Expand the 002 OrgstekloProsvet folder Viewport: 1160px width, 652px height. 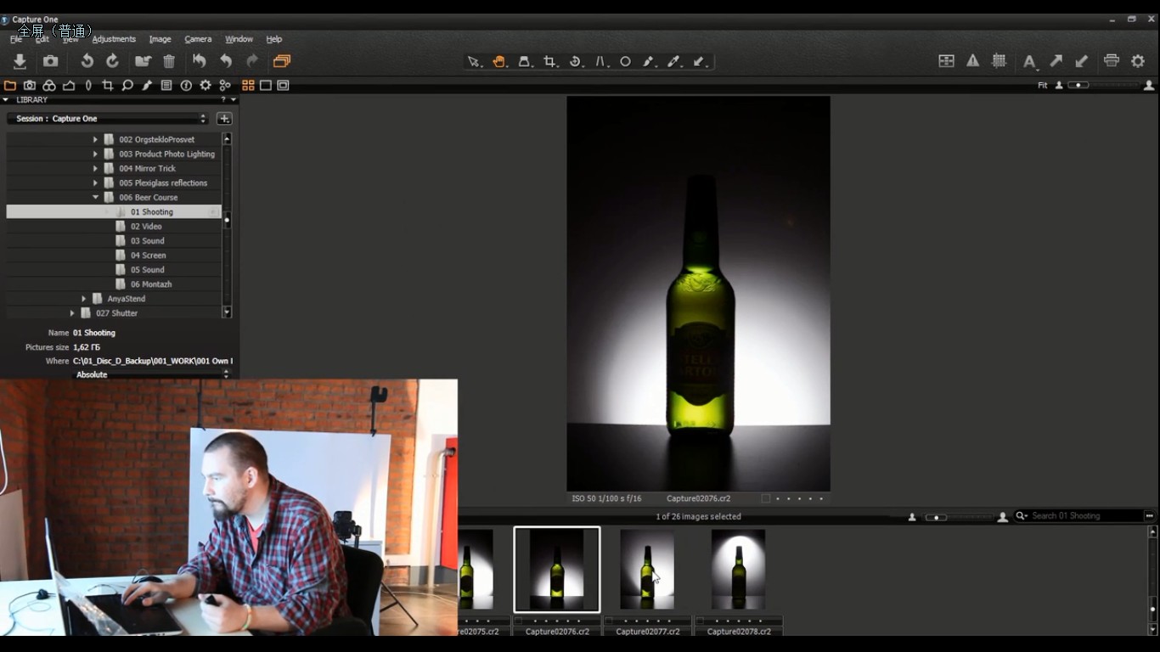click(95, 139)
